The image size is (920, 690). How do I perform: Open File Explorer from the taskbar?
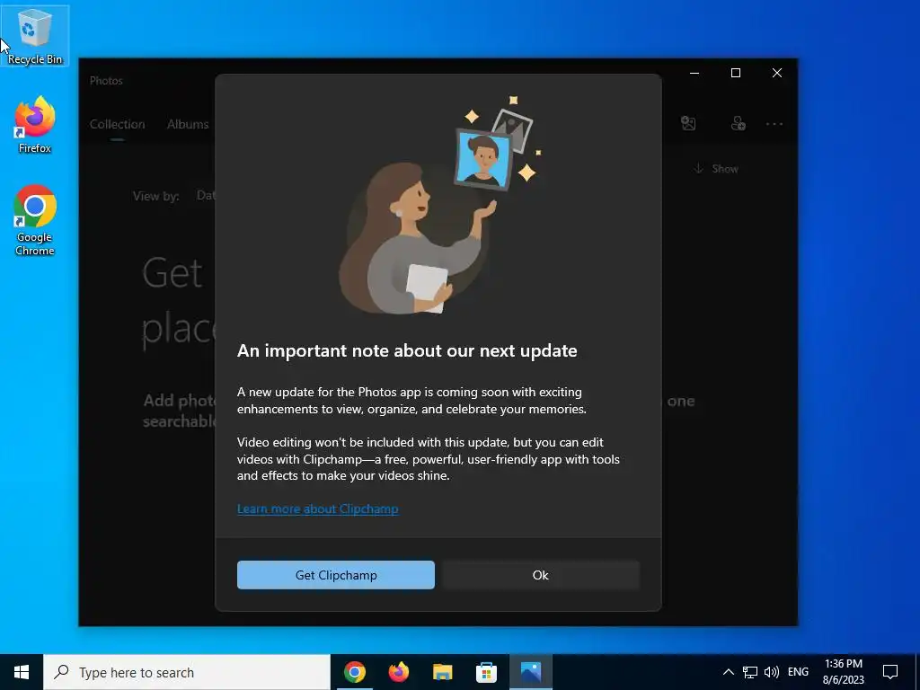click(443, 672)
